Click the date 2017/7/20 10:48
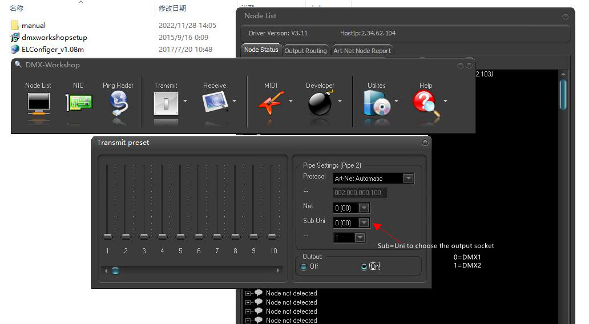 [185, 50]
